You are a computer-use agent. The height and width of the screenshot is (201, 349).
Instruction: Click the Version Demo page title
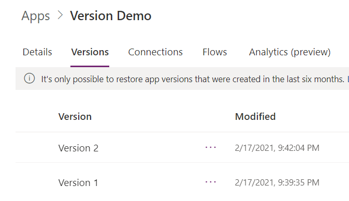pos(111,16)
